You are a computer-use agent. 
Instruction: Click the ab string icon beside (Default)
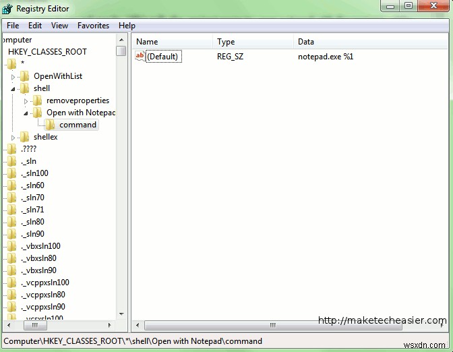click(x=140, y=56)
